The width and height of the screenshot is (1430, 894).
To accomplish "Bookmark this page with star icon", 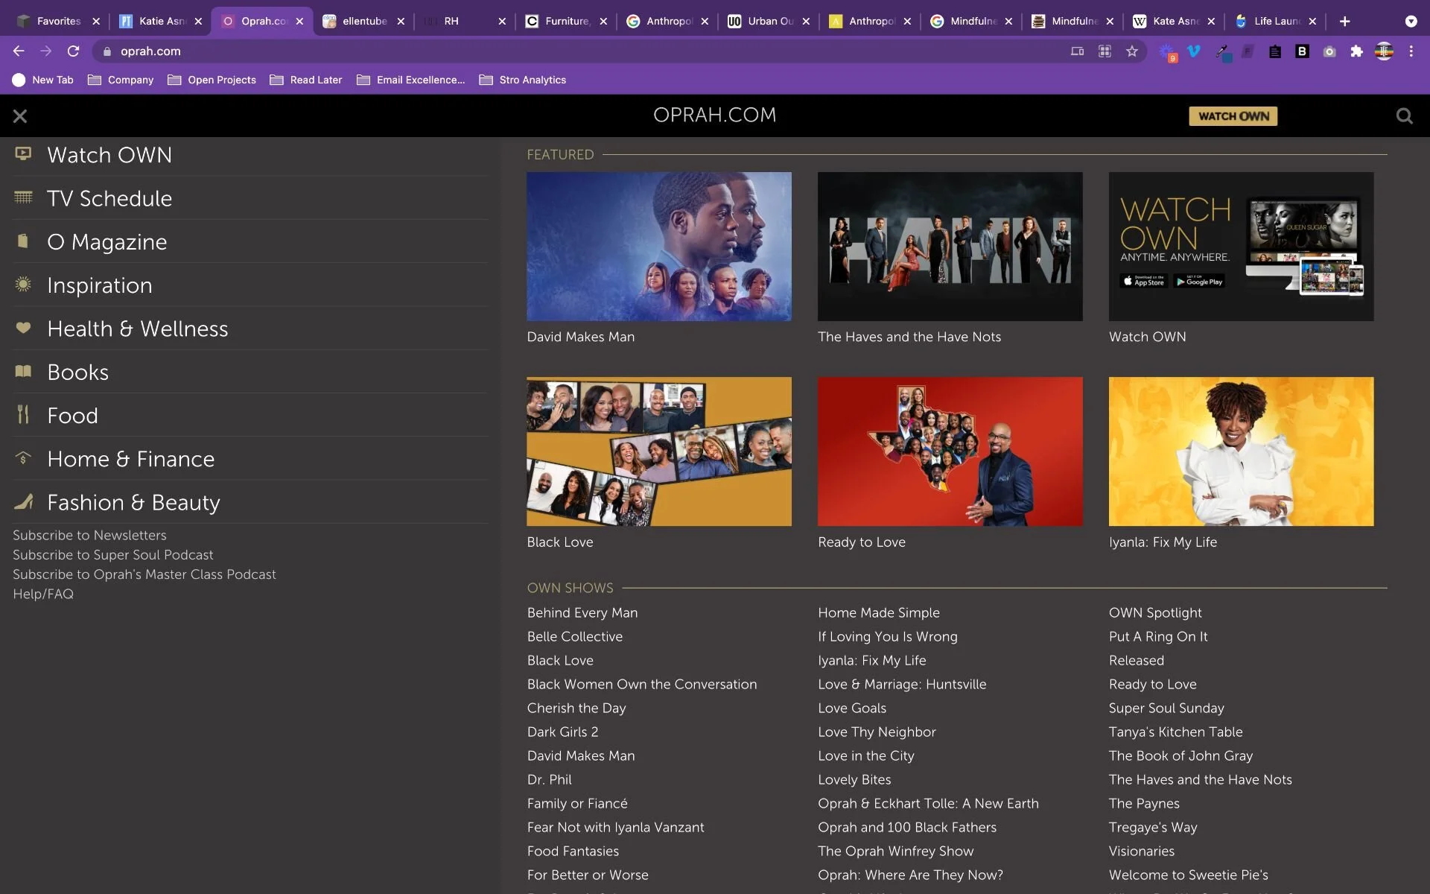I will [1131, 51].
